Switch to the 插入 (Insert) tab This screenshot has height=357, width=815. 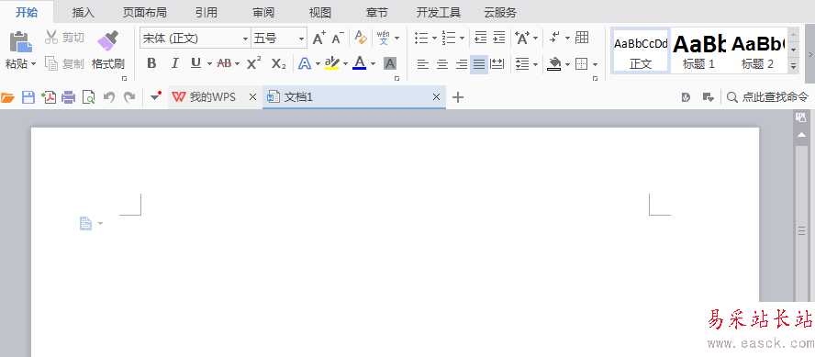(84, 13)
